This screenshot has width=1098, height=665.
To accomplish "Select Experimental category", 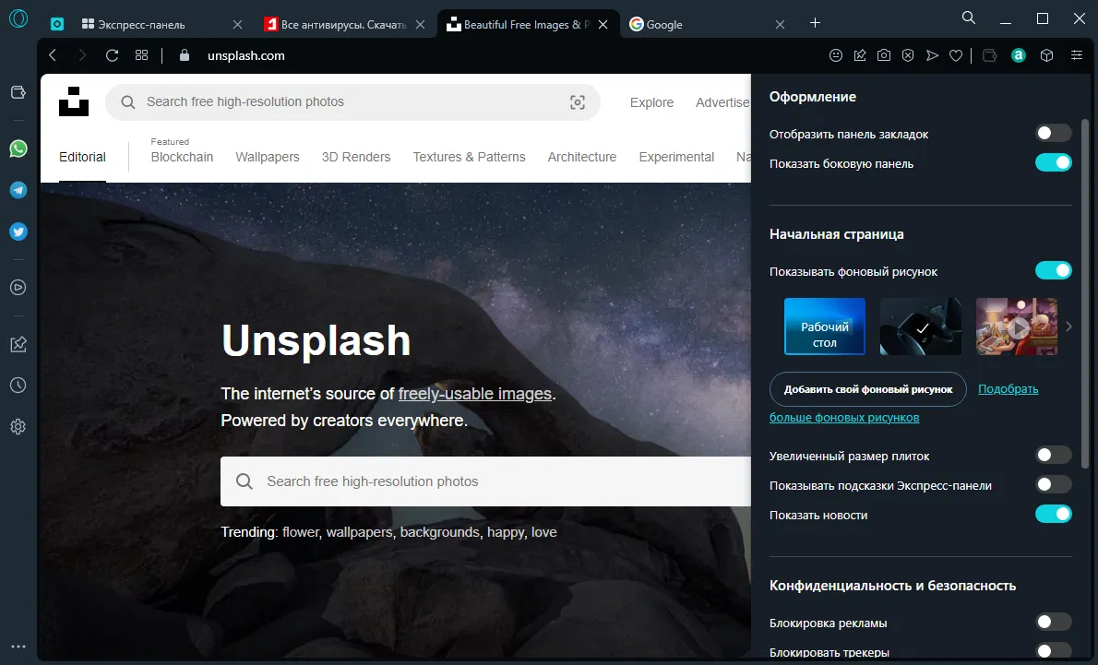I will tap(676, 157).
